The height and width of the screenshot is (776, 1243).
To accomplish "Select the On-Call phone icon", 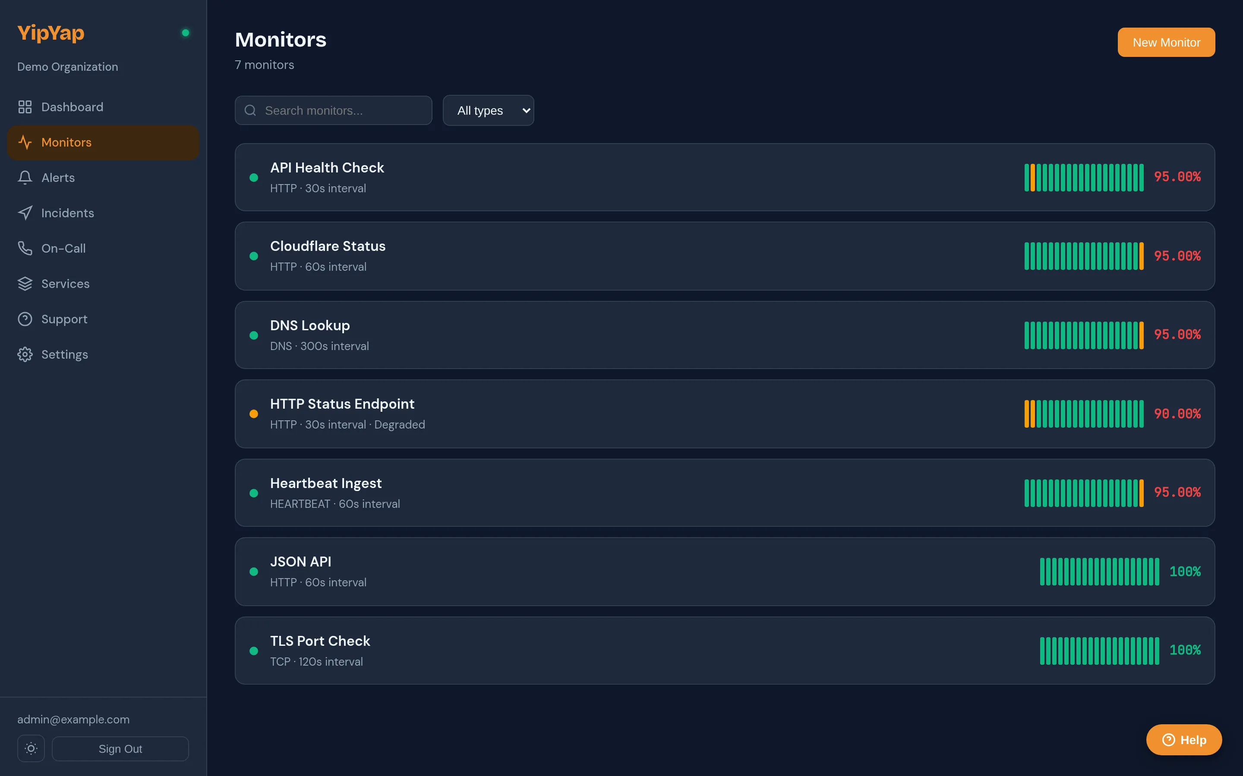I will [x=25, y=248].
